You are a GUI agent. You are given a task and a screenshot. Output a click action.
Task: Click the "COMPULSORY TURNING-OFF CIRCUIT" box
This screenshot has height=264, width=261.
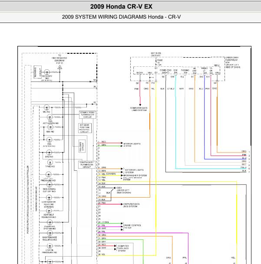[88, 114]
